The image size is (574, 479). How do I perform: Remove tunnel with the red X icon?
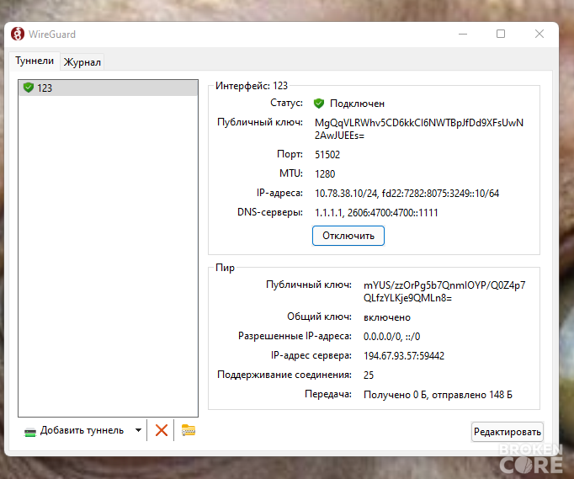(x=162, y=430)
